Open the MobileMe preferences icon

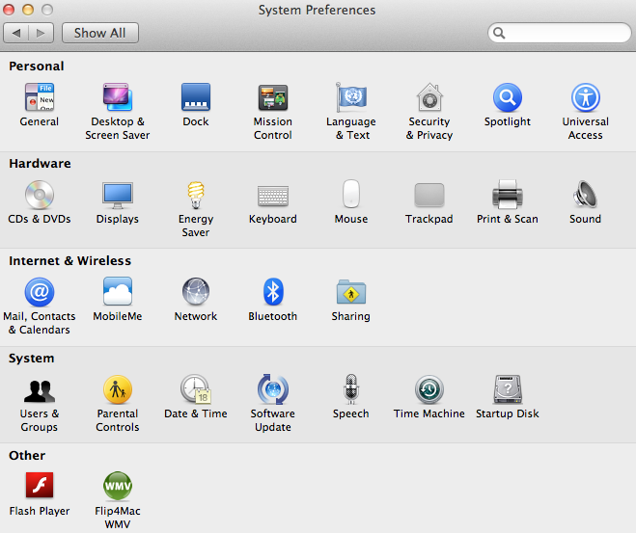pos(117,291)
